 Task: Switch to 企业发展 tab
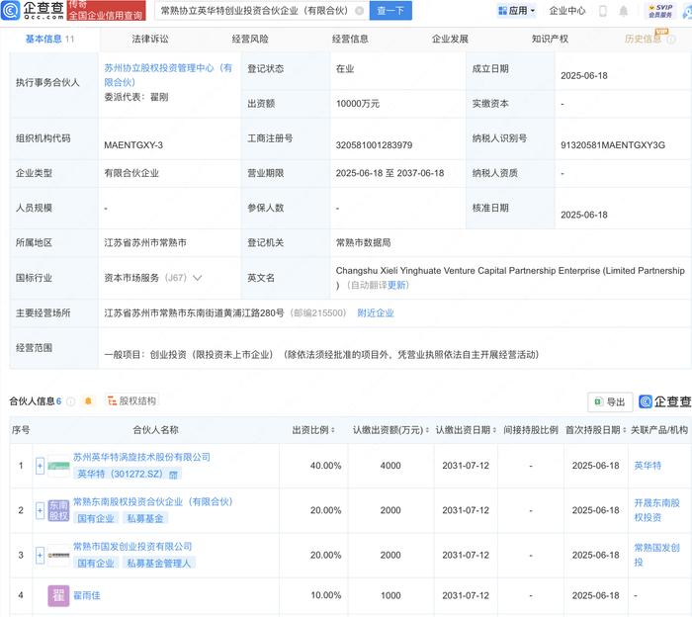[450, 39]
